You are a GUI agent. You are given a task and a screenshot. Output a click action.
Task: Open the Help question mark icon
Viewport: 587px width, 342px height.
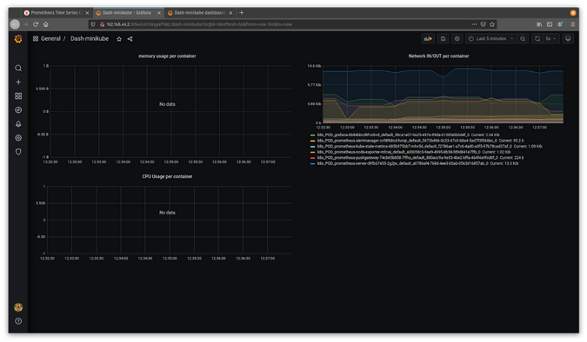point(18,321)
